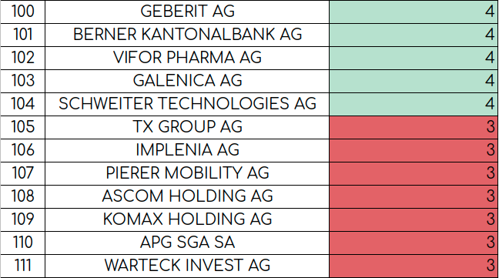Click the PIERER MOBILITY AG cell
499x278 pixels.
pyautogui.click(x=187, y=174)
